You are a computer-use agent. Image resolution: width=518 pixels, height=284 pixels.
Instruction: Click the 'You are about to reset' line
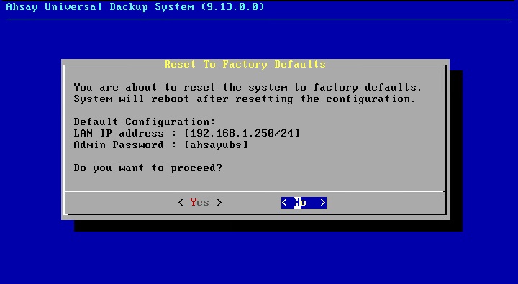click(x=247, y=87)
